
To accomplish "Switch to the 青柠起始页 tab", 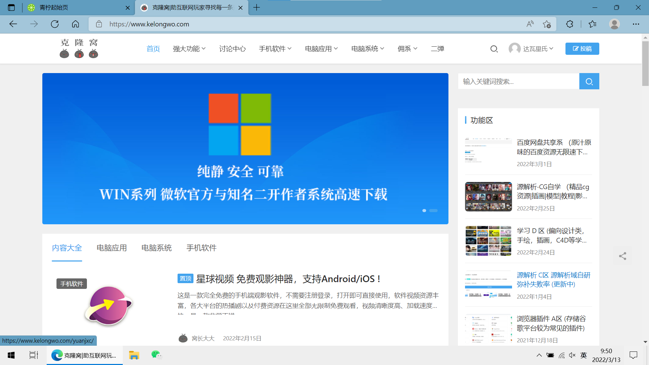I will (x=78, y=7).
